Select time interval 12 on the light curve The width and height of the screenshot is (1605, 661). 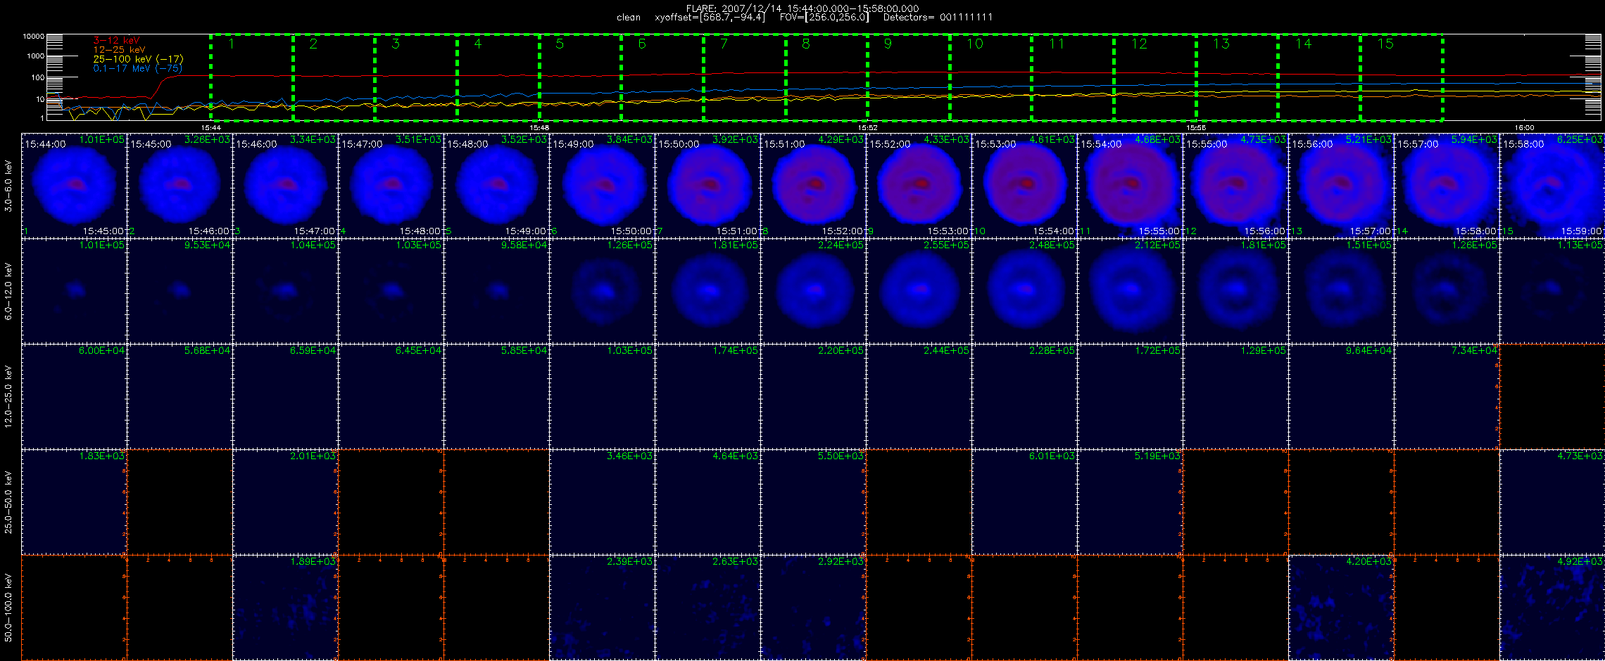click(1156, 77)
